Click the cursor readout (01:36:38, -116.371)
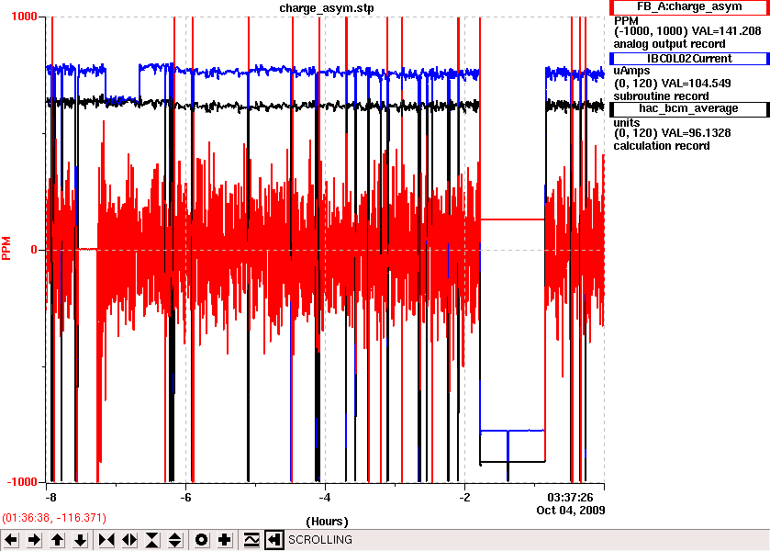 54,518
